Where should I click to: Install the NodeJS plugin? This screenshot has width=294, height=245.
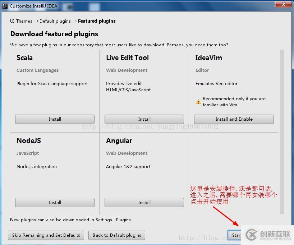point(55,203)
